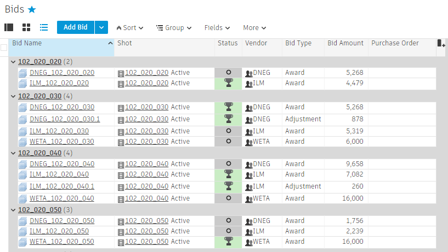Open the Group menu

173,28
